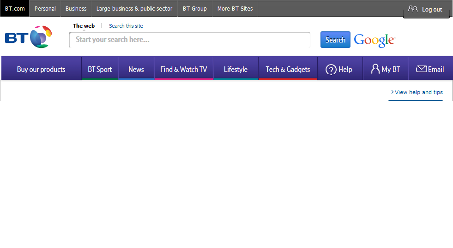The width and height of the screenshot is (453, 248).
Task: Click the Log out button
Action: [x=426, y=9]
